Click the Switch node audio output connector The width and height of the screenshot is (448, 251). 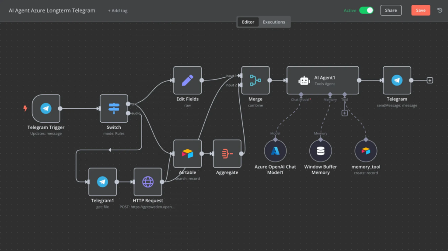[128, 113]
